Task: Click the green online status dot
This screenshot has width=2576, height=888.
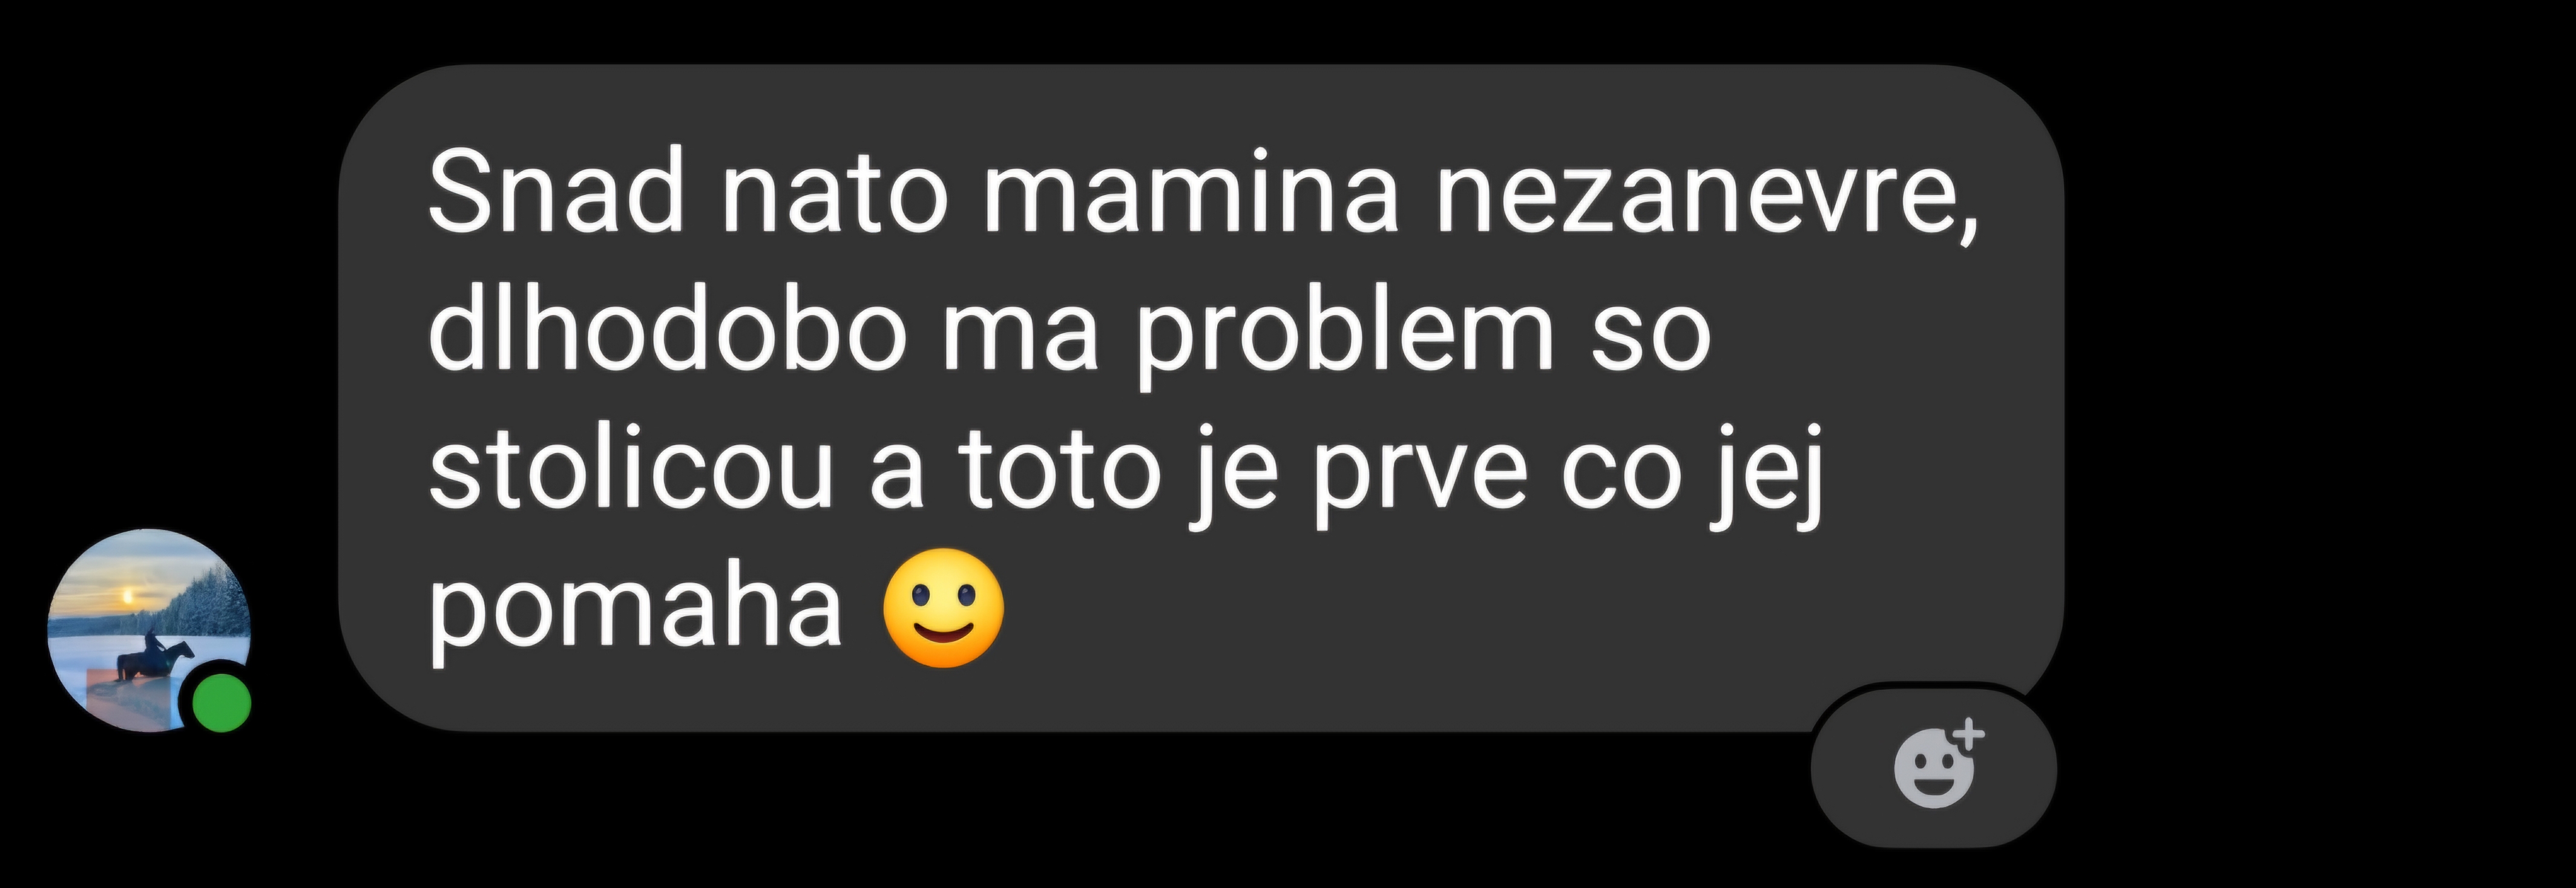Action: click(x=221, y=704)
